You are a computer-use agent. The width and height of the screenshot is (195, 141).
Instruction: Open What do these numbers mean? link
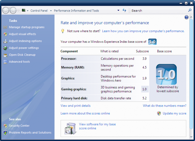point(165,106)
